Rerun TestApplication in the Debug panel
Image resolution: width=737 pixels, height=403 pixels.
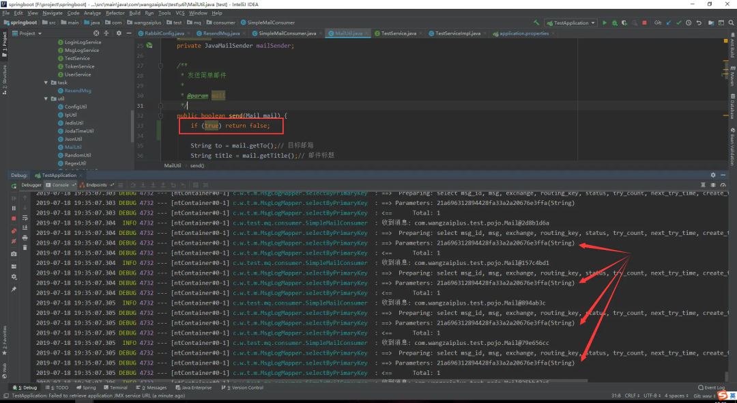[14, 186]
